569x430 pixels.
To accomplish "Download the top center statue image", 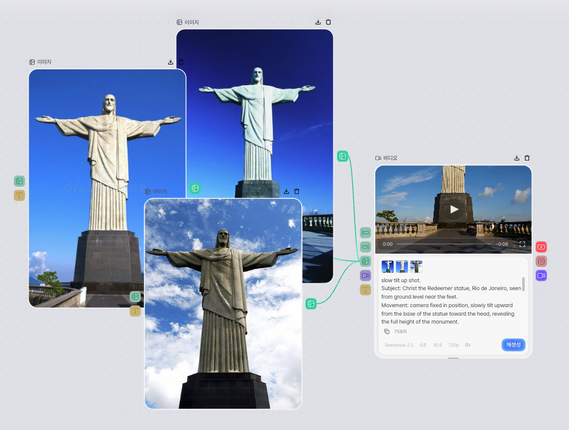I will tap(318, 22).
